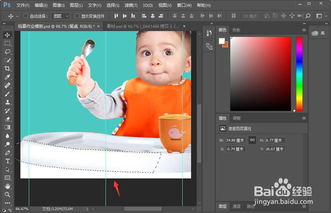Image resolution: width=331 pixels, height=213 pixels.
Task: Select the Blur tool
Action: point(7,136)
